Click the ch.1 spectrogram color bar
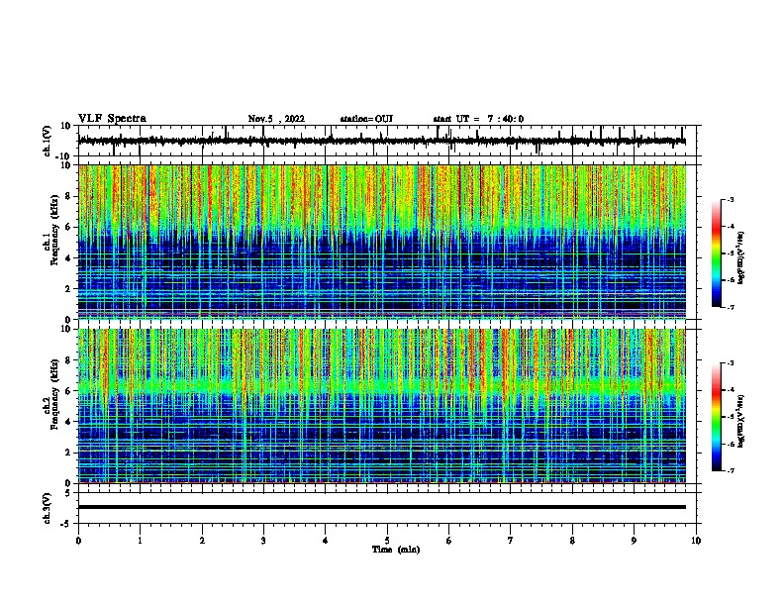The image size is (784, 606). 716,253
